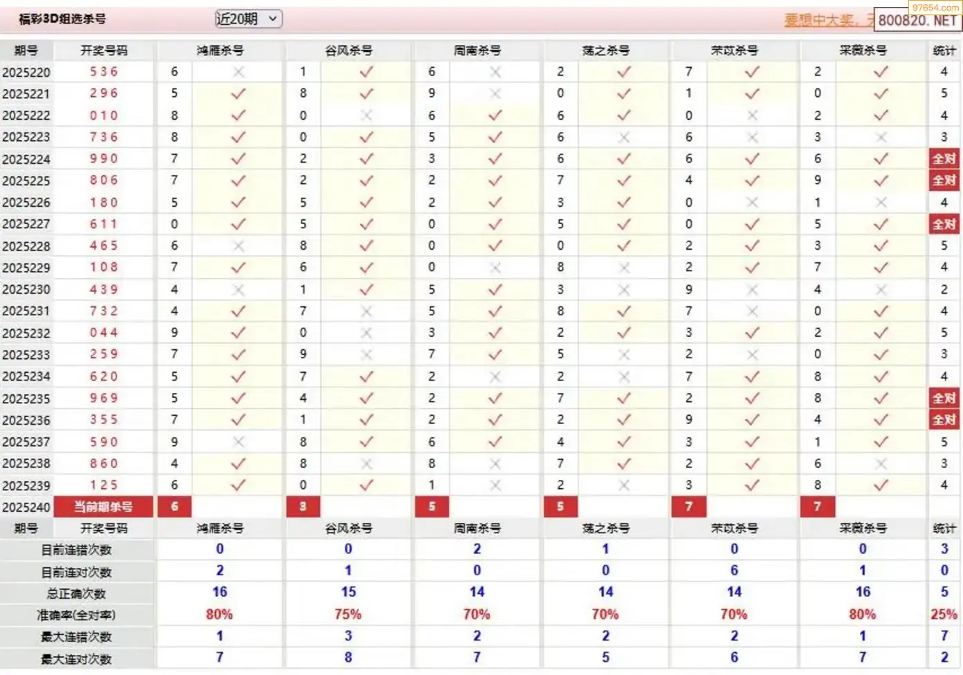Click the 采薇杀号 X mark in row 2025226
The height and width of the screenshot is (675, 963).
pos(881,203)
